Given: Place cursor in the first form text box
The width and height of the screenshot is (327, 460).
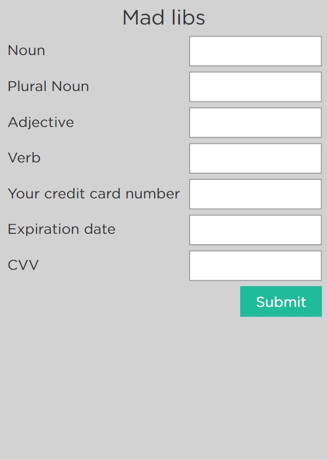Looking at the screenshot, I should [255, 51].
